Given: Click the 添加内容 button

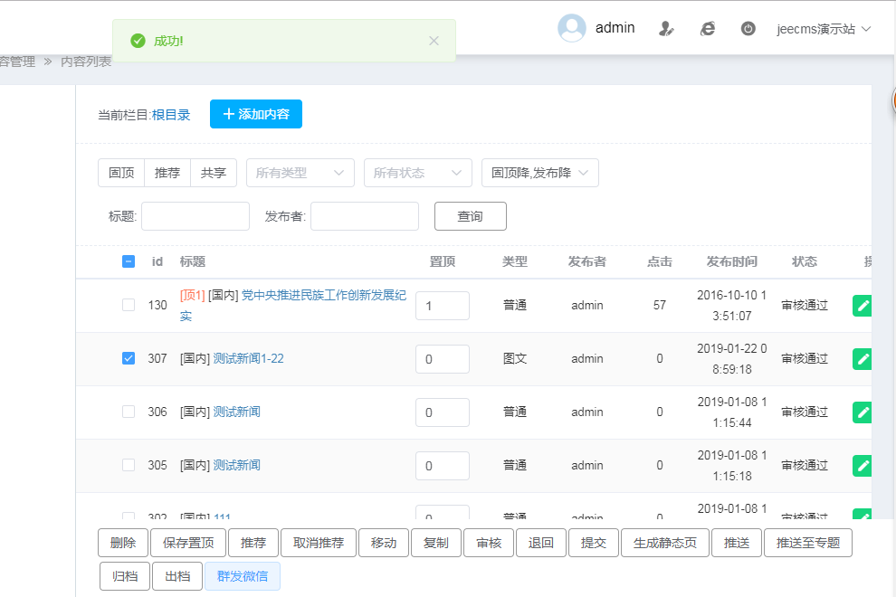Looking at the screenshot, I should click(x=255, y=114).
